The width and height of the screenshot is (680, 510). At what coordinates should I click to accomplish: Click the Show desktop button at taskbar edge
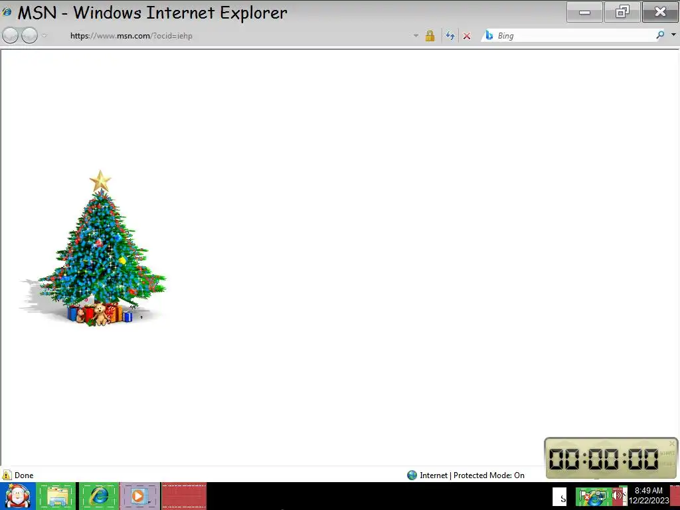pyautogui.click(x=675, y=496)
